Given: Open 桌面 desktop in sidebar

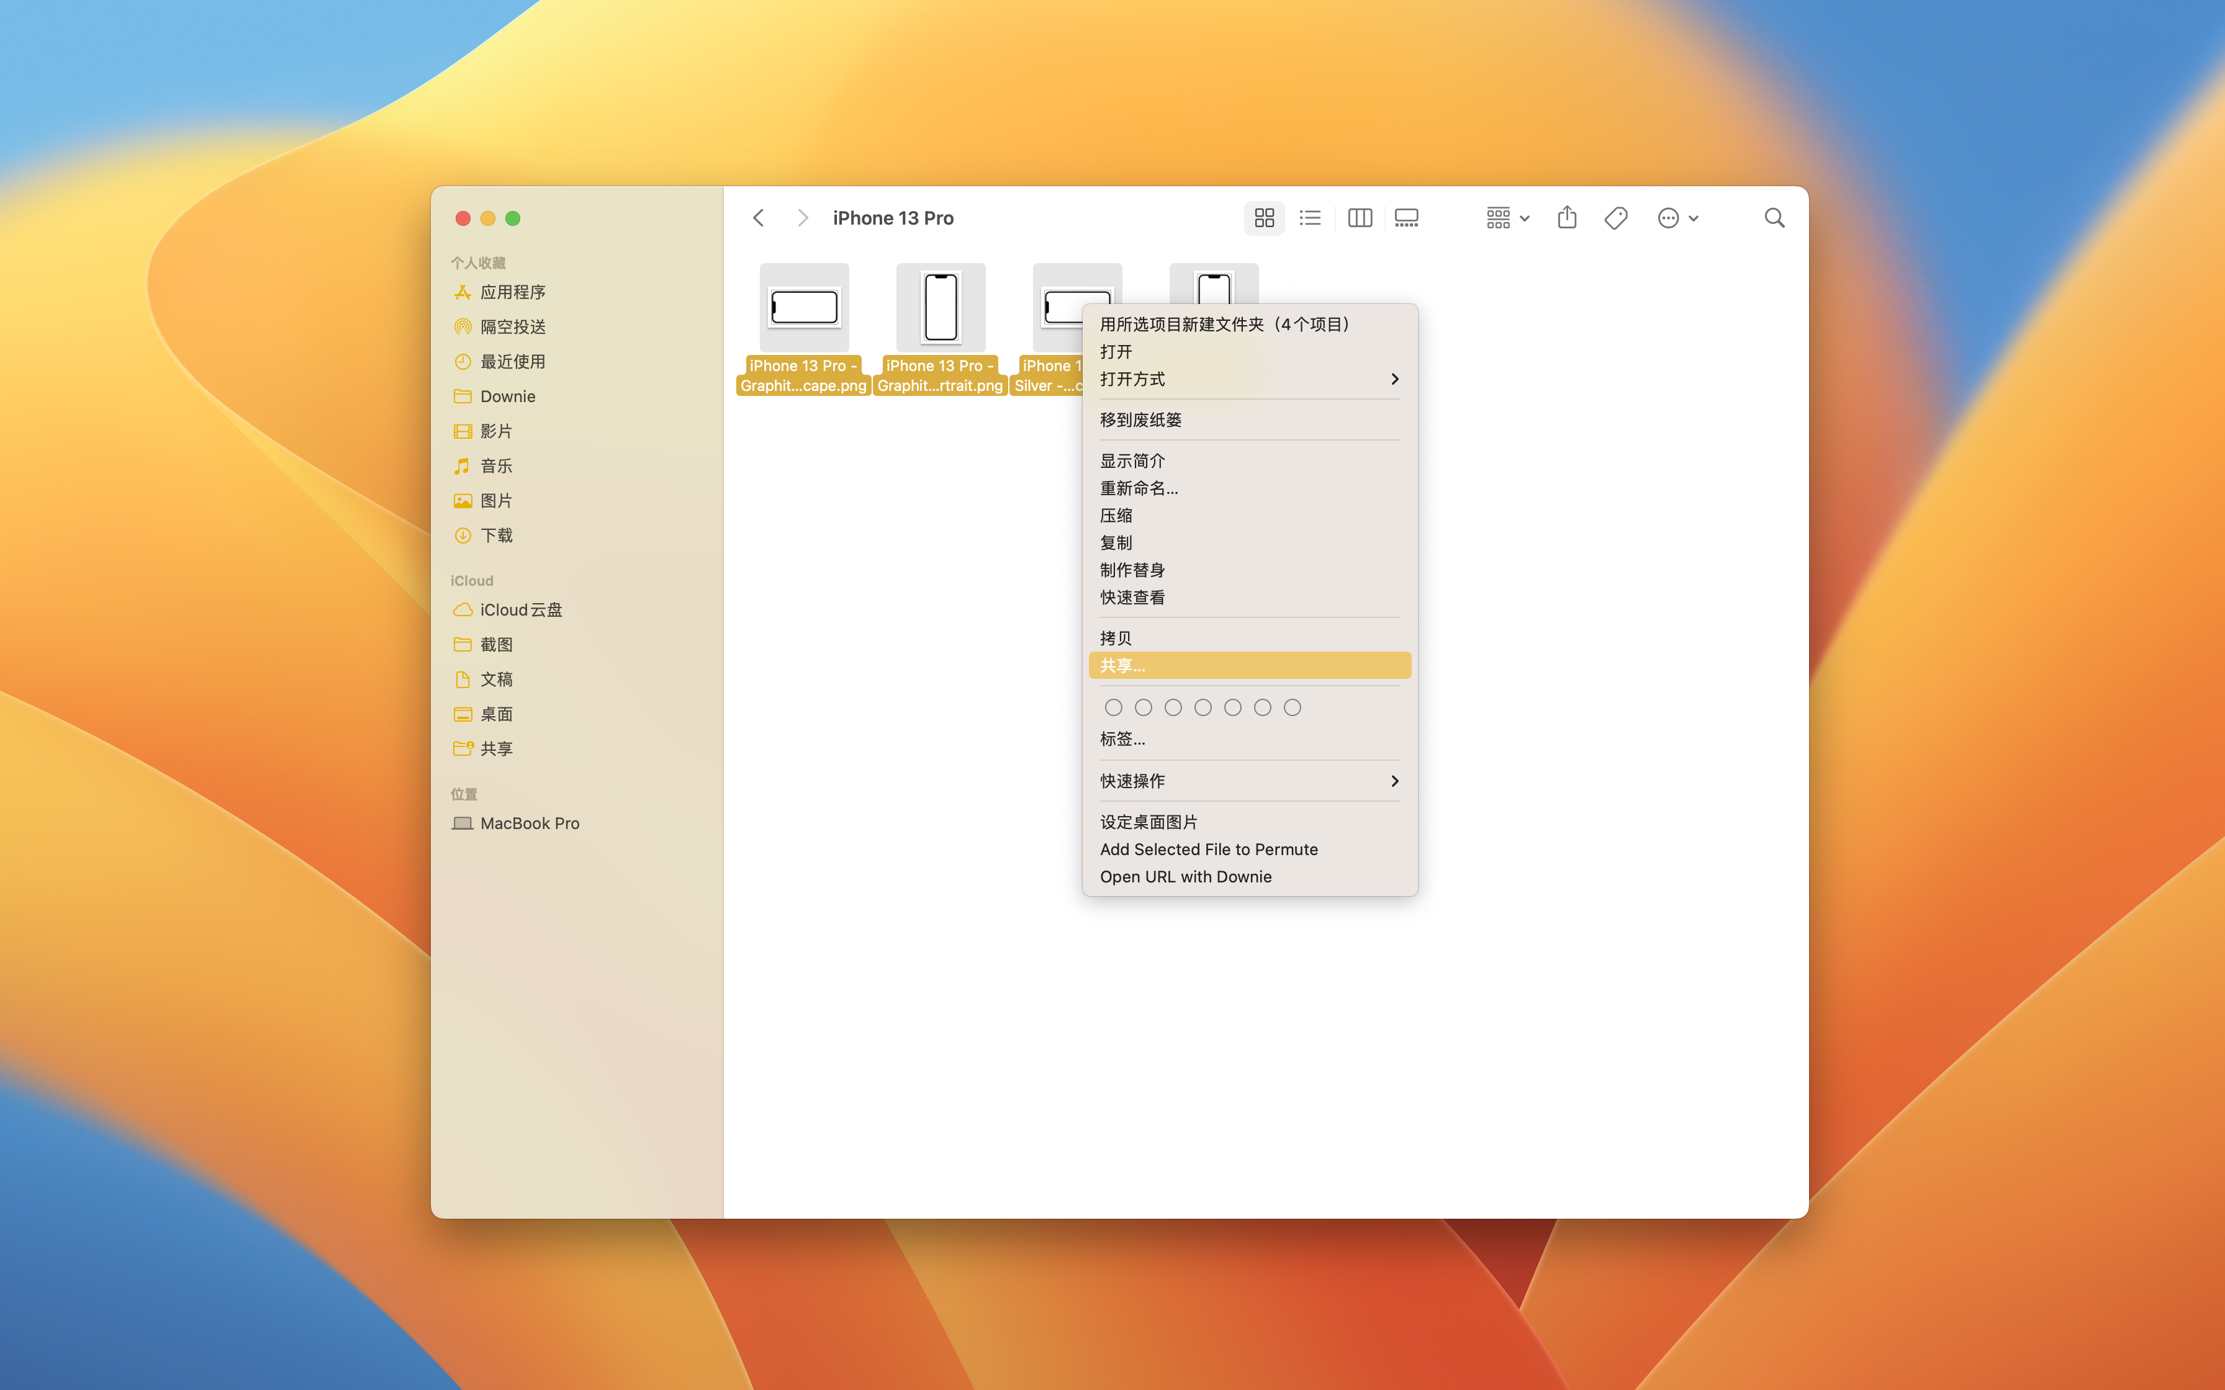Looking at the screenshot, I should tap(577, 714).
